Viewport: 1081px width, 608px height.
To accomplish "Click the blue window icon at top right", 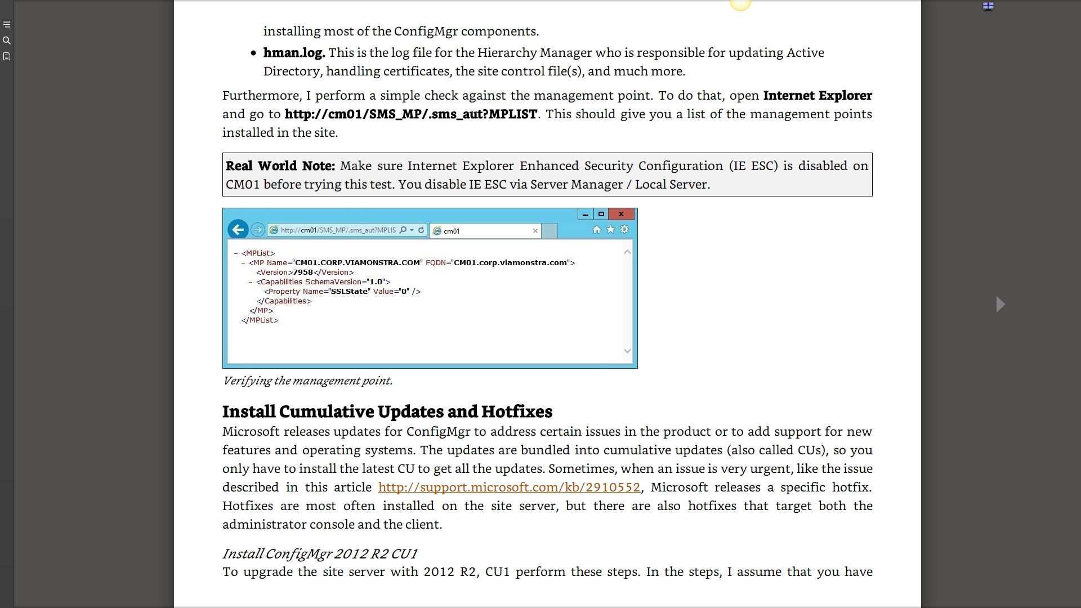I will (x=988, y=7).
